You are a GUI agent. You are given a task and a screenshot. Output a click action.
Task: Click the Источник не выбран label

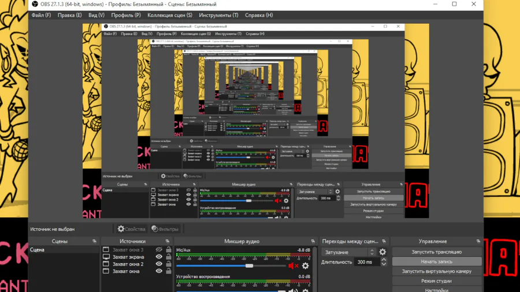(53, 229)
